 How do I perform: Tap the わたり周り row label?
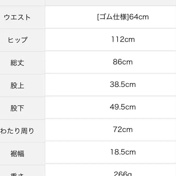coord(17,131)
